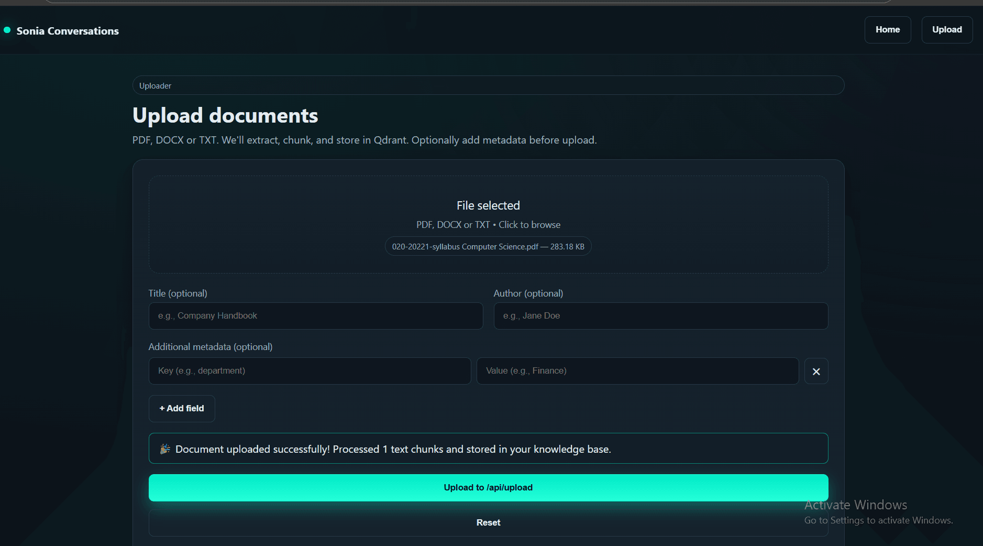Click the party popper success icon
The width and height of the screenshot is (983, 546).
[165, 449]
